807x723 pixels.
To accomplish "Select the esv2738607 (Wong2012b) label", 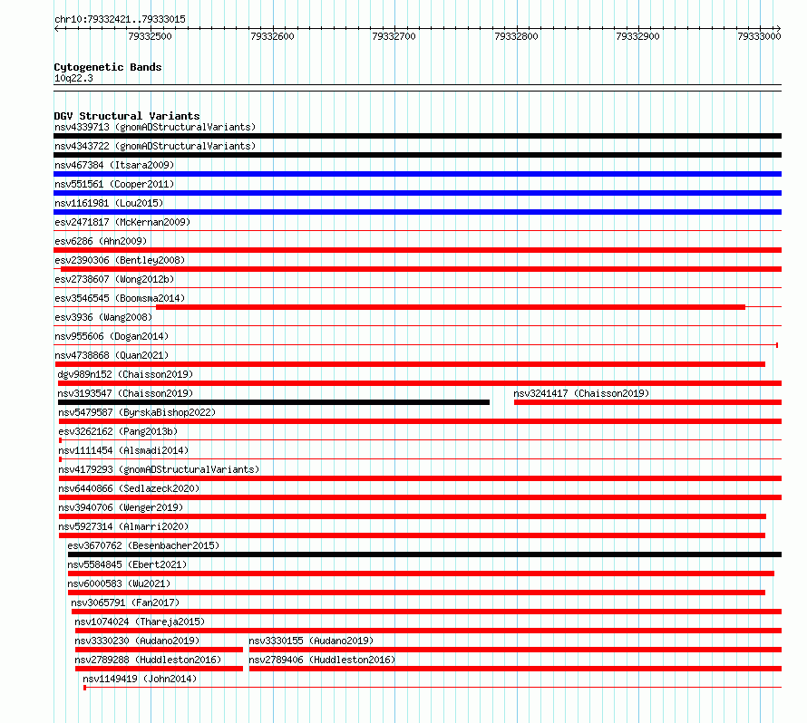I will click(x=114, y=279).
